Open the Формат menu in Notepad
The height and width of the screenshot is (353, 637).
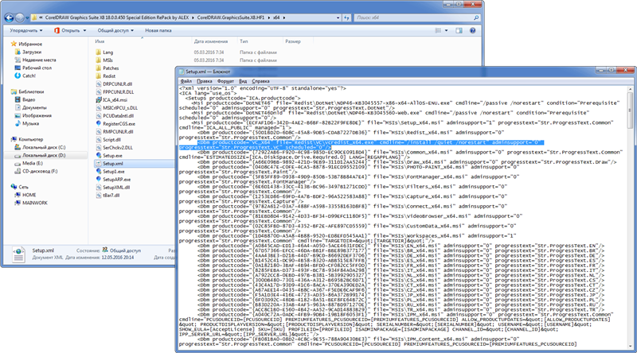click(x=225, y=80)
